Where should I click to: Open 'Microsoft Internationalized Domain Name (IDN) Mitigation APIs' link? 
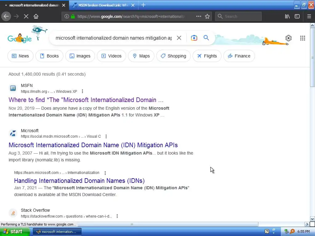click(93, 145)
